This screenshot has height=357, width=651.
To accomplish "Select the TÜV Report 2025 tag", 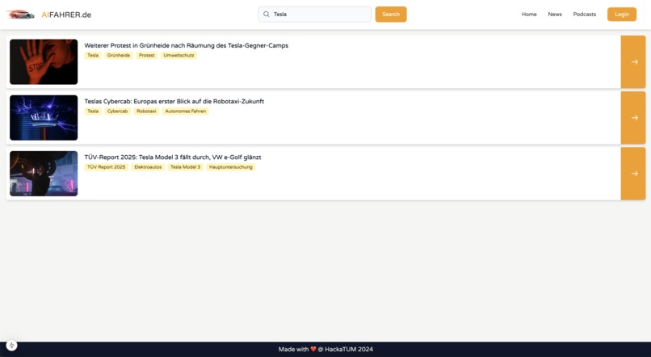I will pos(107,167).
